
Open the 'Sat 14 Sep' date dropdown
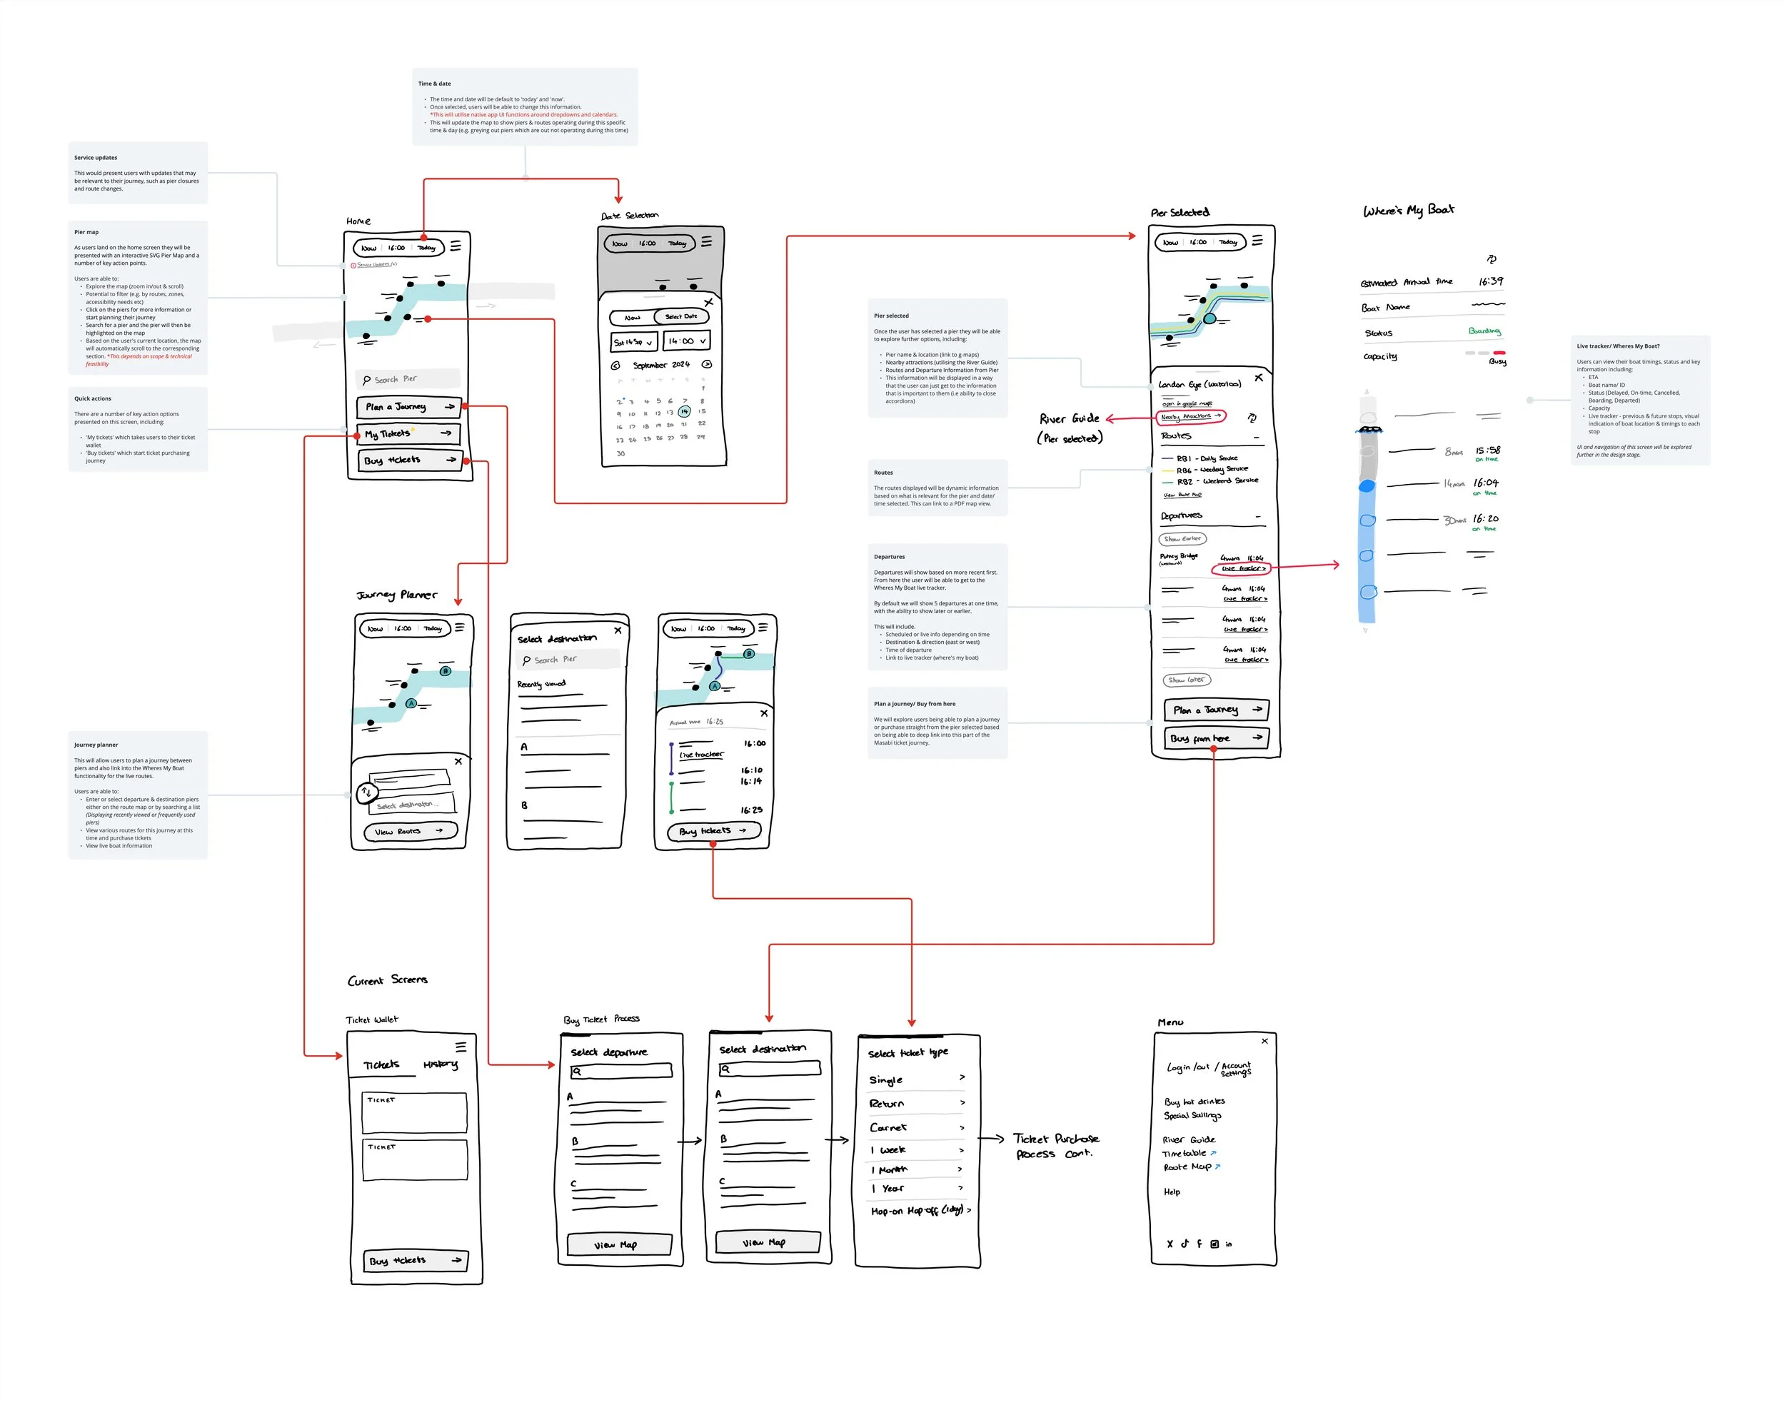pos(633,342)
